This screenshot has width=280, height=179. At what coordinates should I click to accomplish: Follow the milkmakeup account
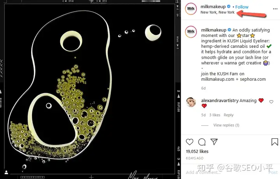242,7
